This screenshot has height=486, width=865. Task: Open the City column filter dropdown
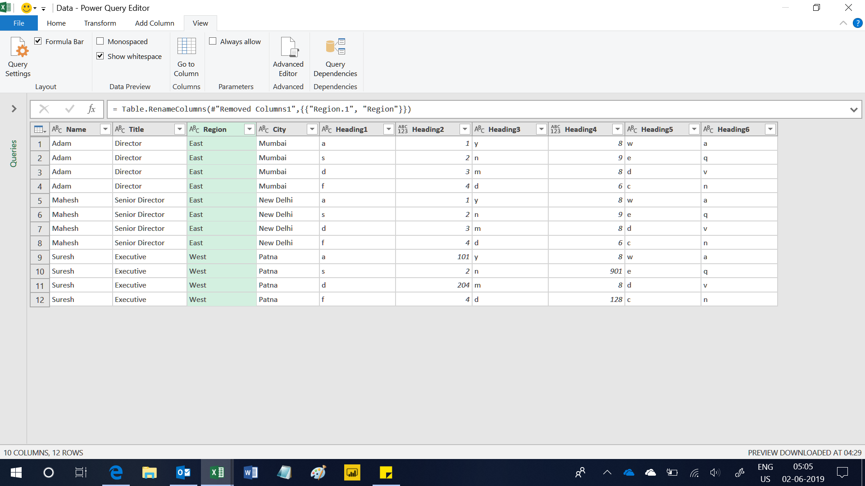pos(312,130)
